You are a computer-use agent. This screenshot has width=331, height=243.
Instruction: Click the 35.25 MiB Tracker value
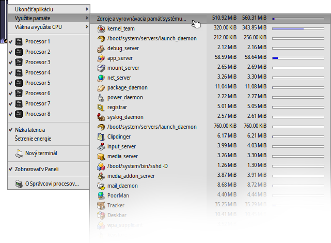click(226, 205)
